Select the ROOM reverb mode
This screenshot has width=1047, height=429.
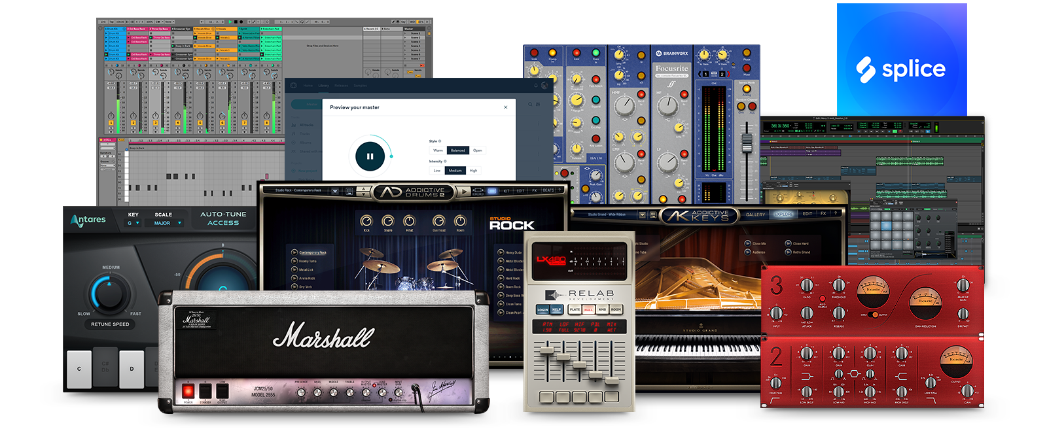616,309
